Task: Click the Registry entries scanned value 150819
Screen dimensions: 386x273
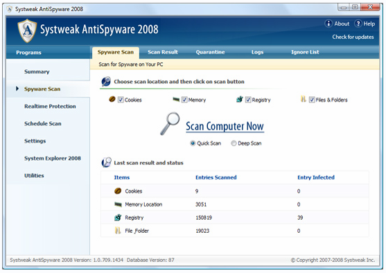Action: pos(204,218)
